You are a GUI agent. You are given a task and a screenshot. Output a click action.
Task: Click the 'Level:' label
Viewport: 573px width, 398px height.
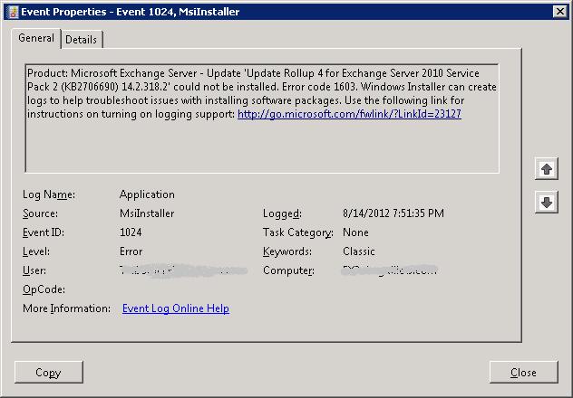36,251
